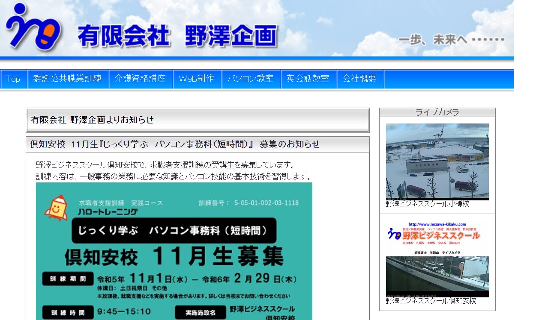Image resolution: width=533 pixels, height=320 pixels.
Task: Select the Web制作 menu item
Action: click(197, 79)
